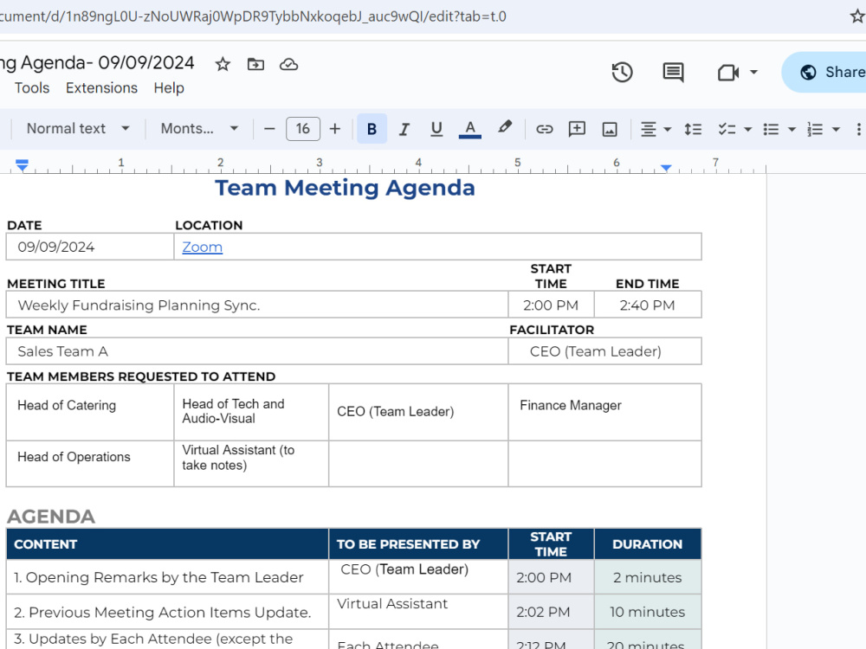This screenshot has width=866, height=649.
Task: Click the move to folder icon
Action: coord(255,65)
